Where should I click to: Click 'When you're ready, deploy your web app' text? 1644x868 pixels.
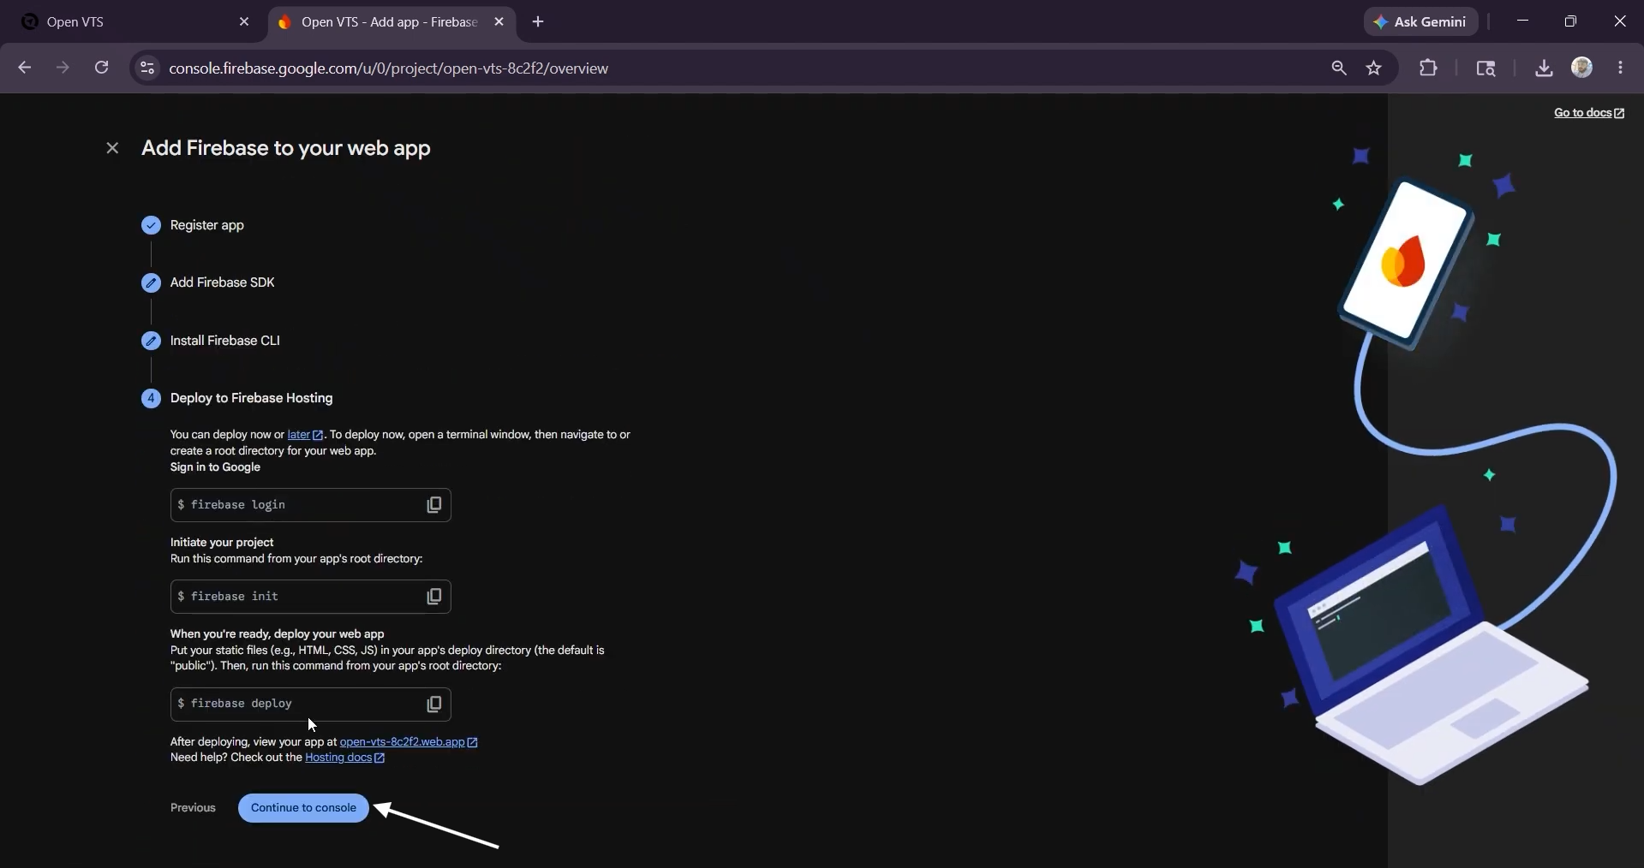click(278, 634)
